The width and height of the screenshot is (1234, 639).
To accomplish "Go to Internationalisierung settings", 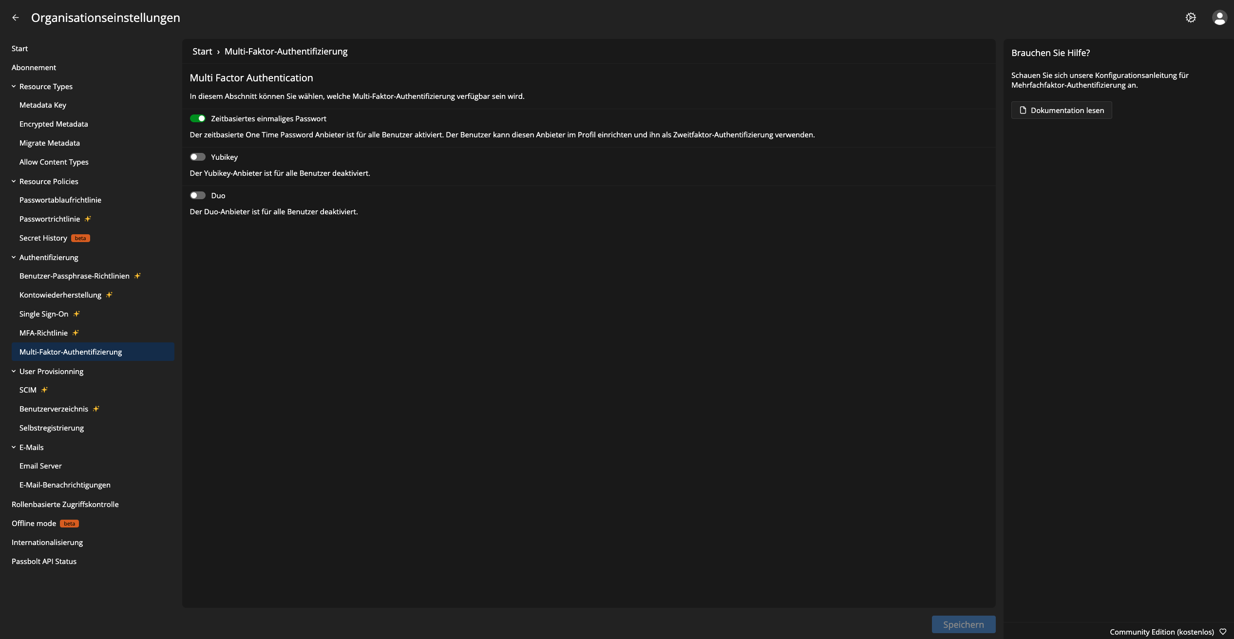I will tap(47, 542).
